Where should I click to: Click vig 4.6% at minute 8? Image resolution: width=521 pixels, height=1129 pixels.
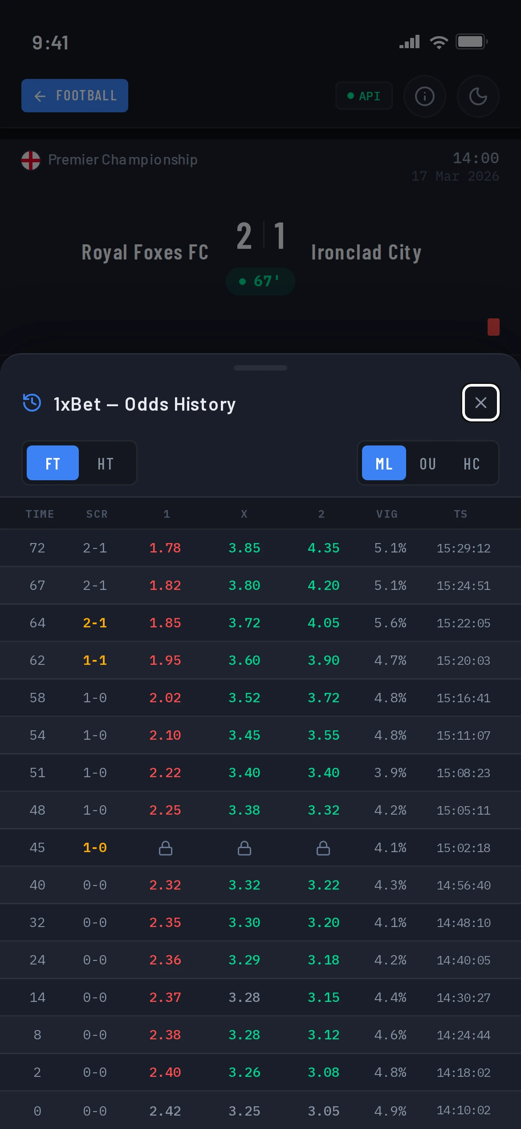pos(390,1035)
